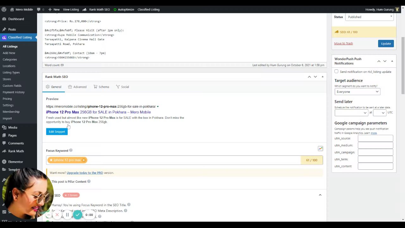
Task: Switch to the Advanced tab
Action: (77, 87)
